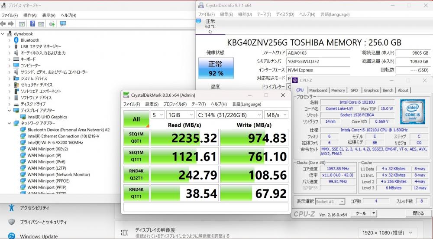This screenshot has height=239, width=433.
Task: Run the RND4K Q32T1 test
Action: click(x=136, y=174)
